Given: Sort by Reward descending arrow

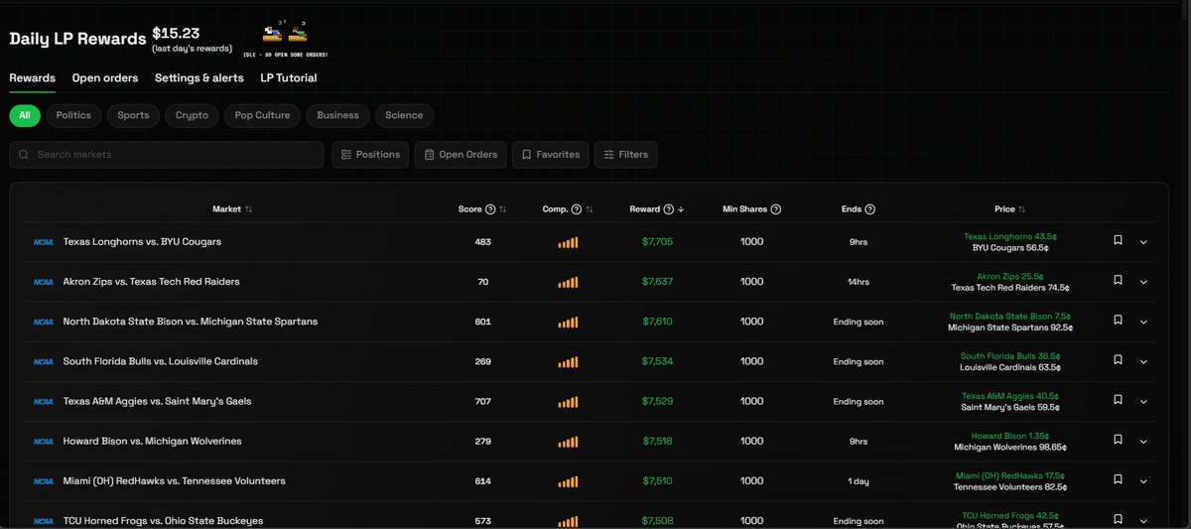Looking at the screenshot, I should click(x=681, y=209).
